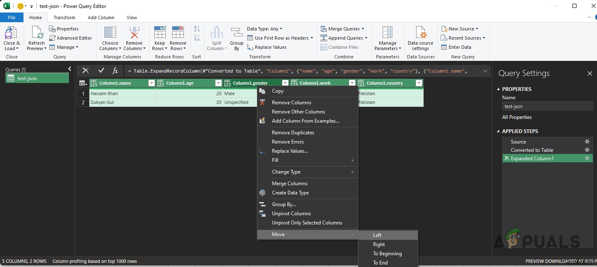597x267 pixels.
Task: Refresh the query preview
Action: 36,38
